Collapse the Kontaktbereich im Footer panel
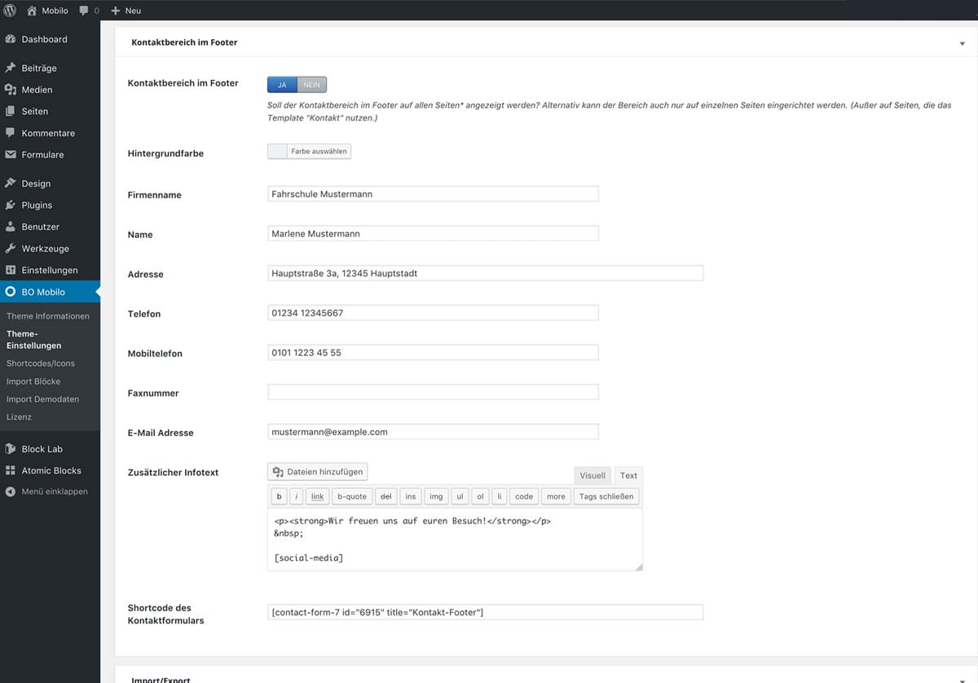 (962, 42)
